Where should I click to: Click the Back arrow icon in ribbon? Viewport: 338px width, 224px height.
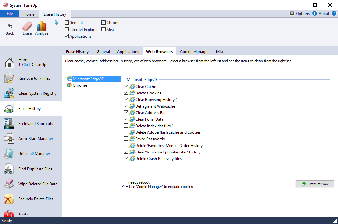(x=10, y=26)
